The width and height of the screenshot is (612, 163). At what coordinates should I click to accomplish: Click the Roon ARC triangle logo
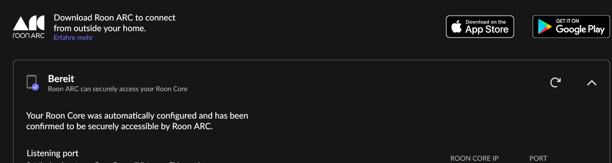tap(29, 23)
